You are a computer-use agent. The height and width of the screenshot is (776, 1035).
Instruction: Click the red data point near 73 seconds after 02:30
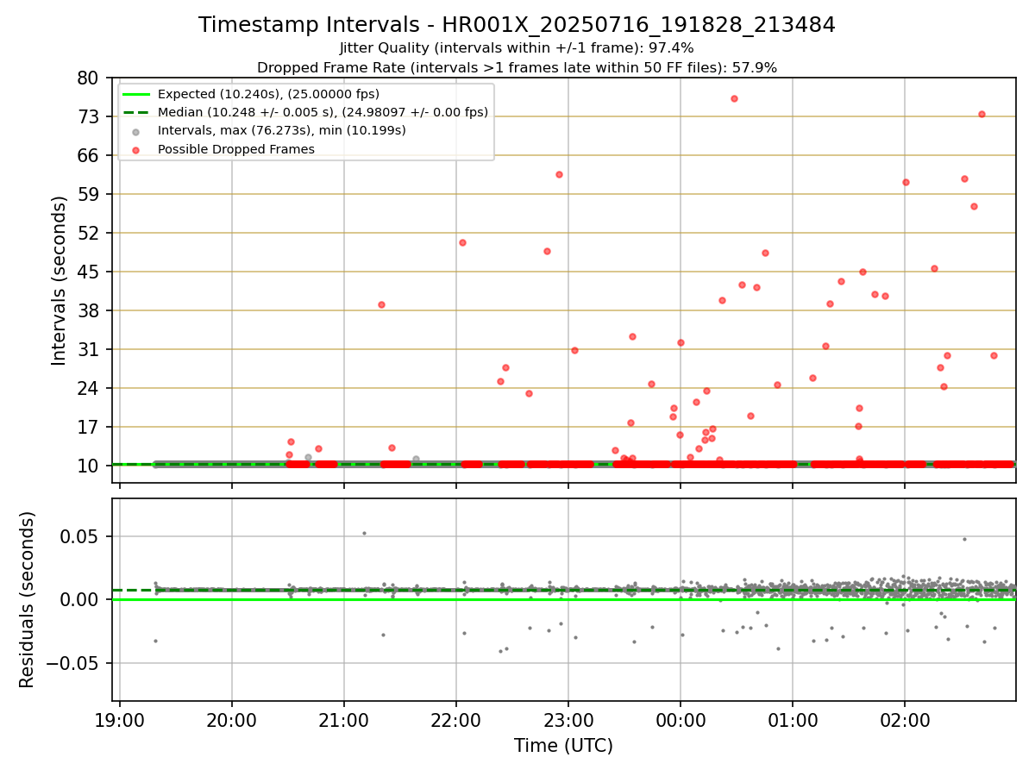982,114
